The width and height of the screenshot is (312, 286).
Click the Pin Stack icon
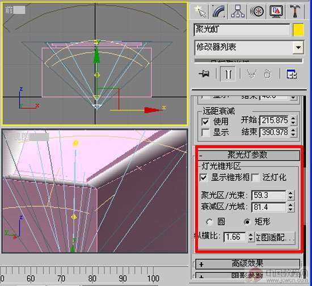click(x=204, y=74)
